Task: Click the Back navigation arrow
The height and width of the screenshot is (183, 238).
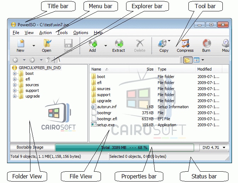Action: 15,60
